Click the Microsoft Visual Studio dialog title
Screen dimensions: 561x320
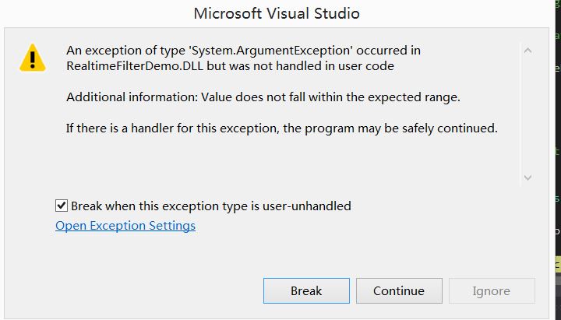pos(277,13)
